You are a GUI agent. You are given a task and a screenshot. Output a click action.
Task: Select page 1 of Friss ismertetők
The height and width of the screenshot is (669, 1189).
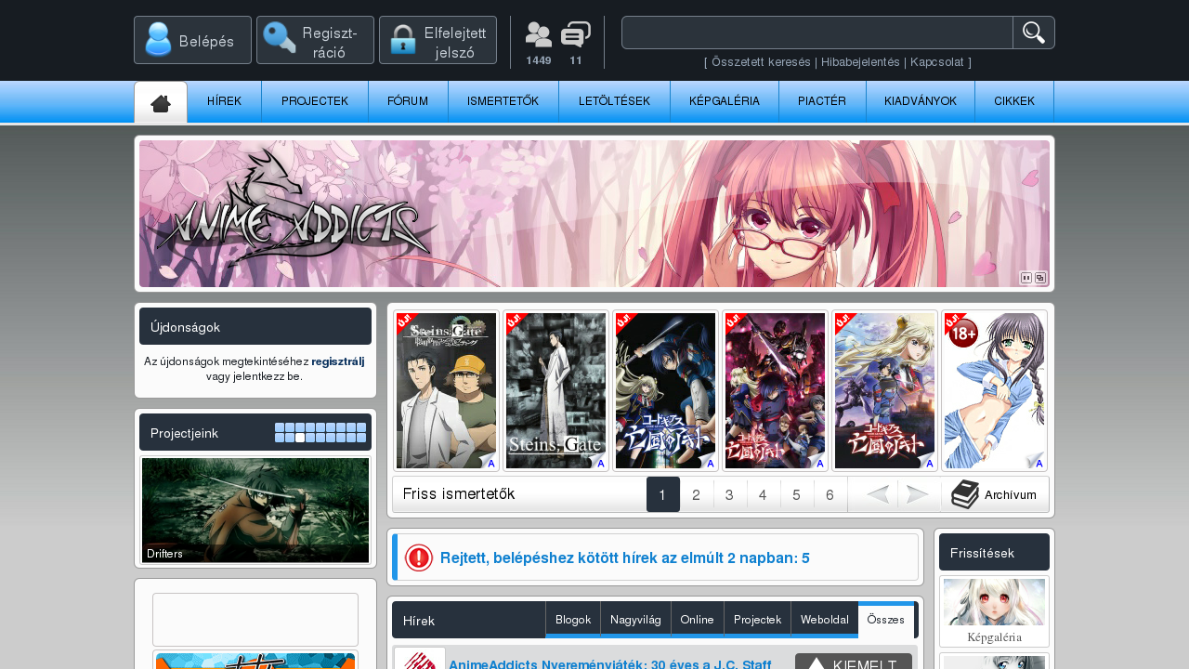(x=663, y=494)
